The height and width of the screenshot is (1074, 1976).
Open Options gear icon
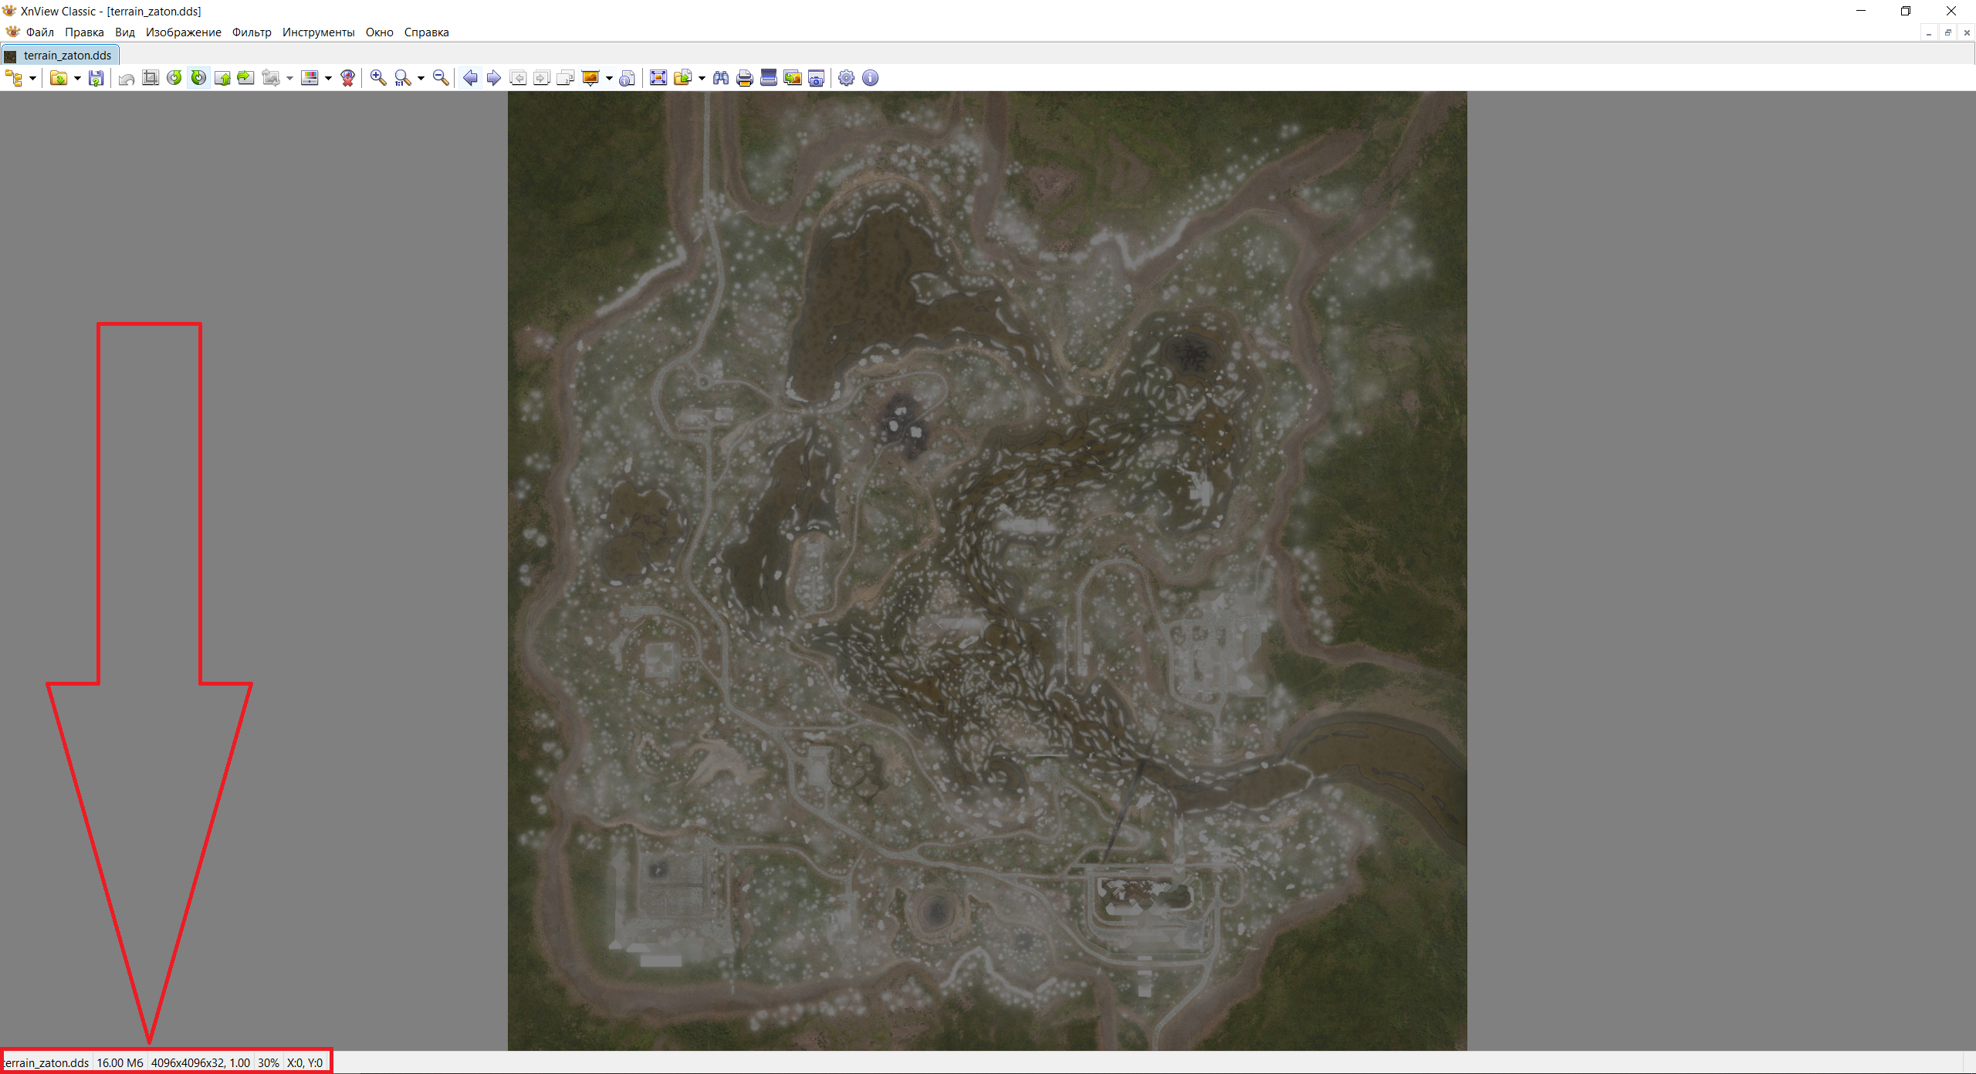click(847, 78)
